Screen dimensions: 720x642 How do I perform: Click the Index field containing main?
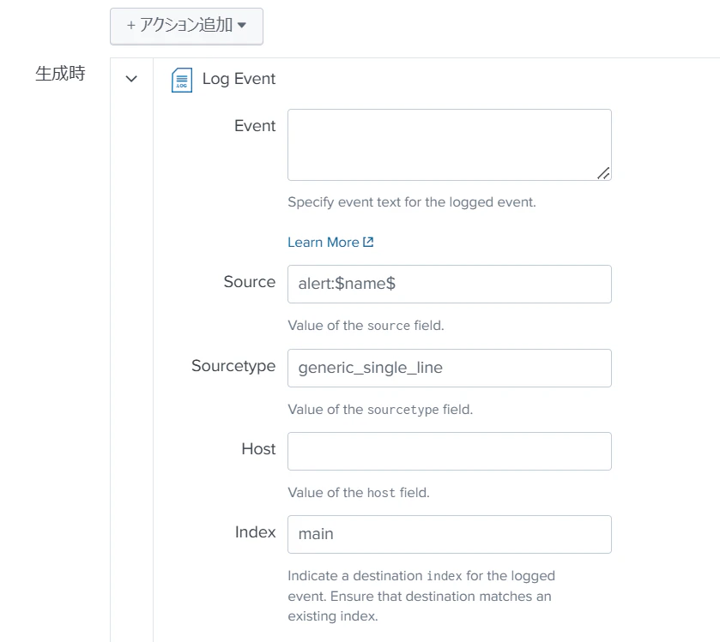pos(449,534)
